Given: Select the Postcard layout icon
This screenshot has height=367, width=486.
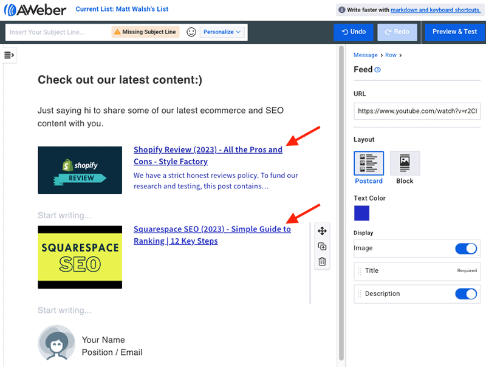Looking at the screenshot, I should click(x=369, y=163).
